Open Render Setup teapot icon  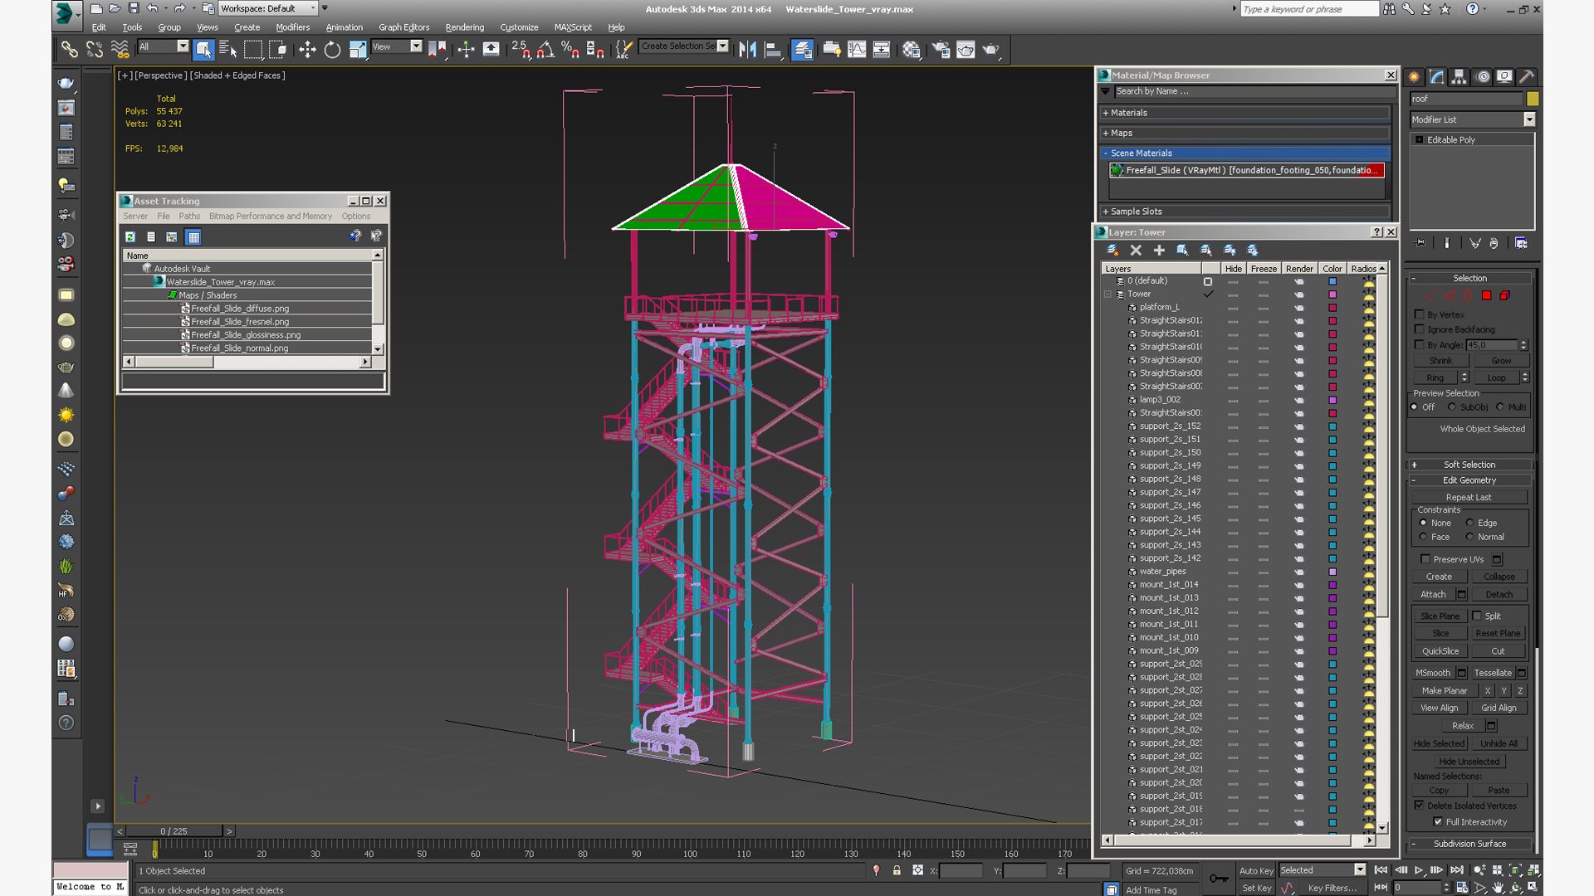coord(941,50)
